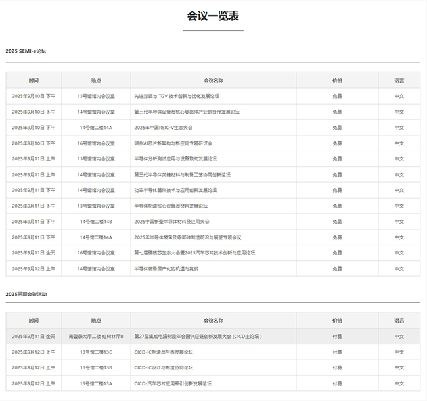Viewport: 427px width, 401px height.
Task: Click 16号馆馆内会议室 in the 端侧AI芯片 row
Action: point(96,143)
